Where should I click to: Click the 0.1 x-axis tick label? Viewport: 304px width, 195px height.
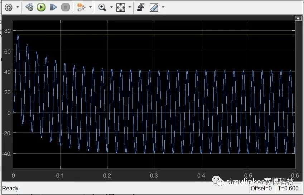pyautogui.click(x=60, y=175)
